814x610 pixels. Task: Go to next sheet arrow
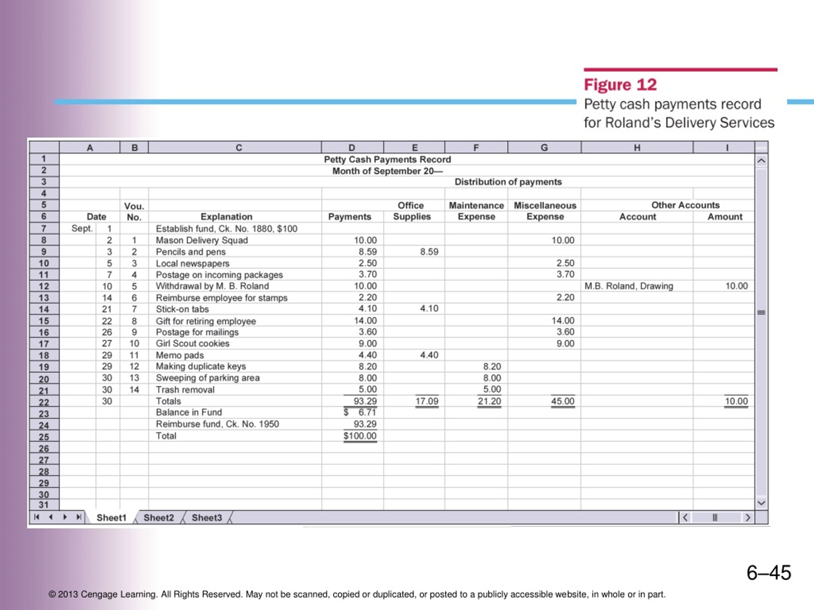tap(65, 517)
